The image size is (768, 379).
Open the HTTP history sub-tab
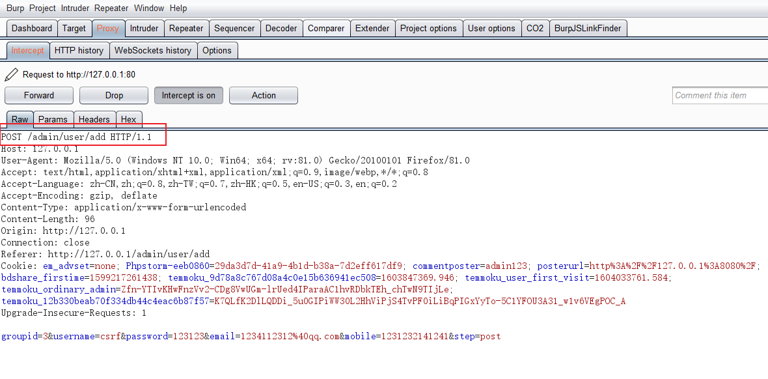(79, 51)
